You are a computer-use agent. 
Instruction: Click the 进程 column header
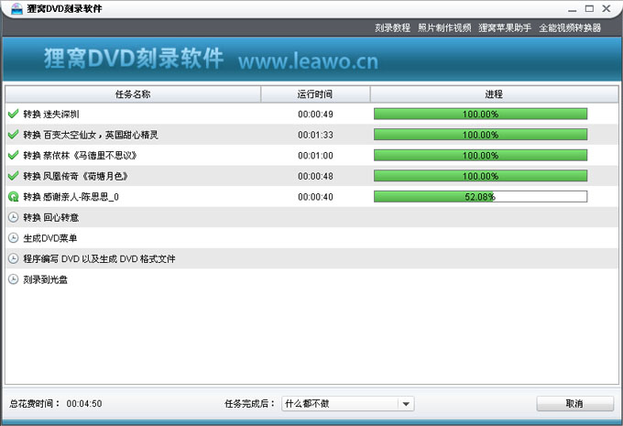(494, 94)
